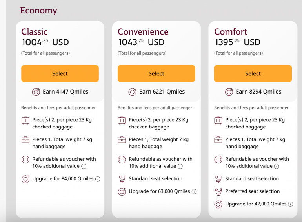Screen dimensions: 302x222
Task: Click Convenience standard seat selection icon
Action: point(122,179)
